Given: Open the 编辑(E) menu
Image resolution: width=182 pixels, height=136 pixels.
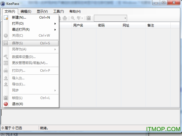Looking at the screenshot, I should tap(26, 11).
